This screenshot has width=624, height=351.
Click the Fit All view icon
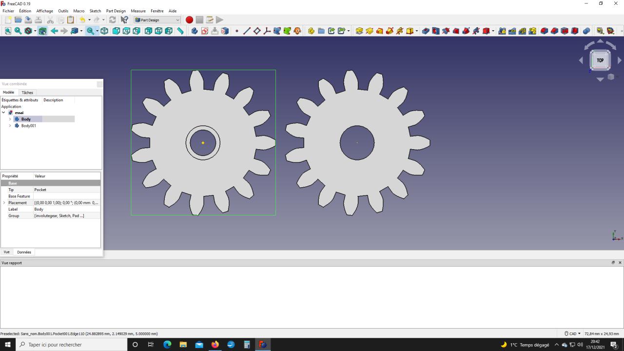click(8, 31)
